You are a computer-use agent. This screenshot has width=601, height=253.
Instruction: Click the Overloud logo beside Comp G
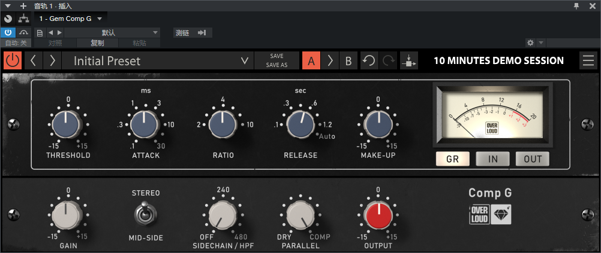pos(479,215)
